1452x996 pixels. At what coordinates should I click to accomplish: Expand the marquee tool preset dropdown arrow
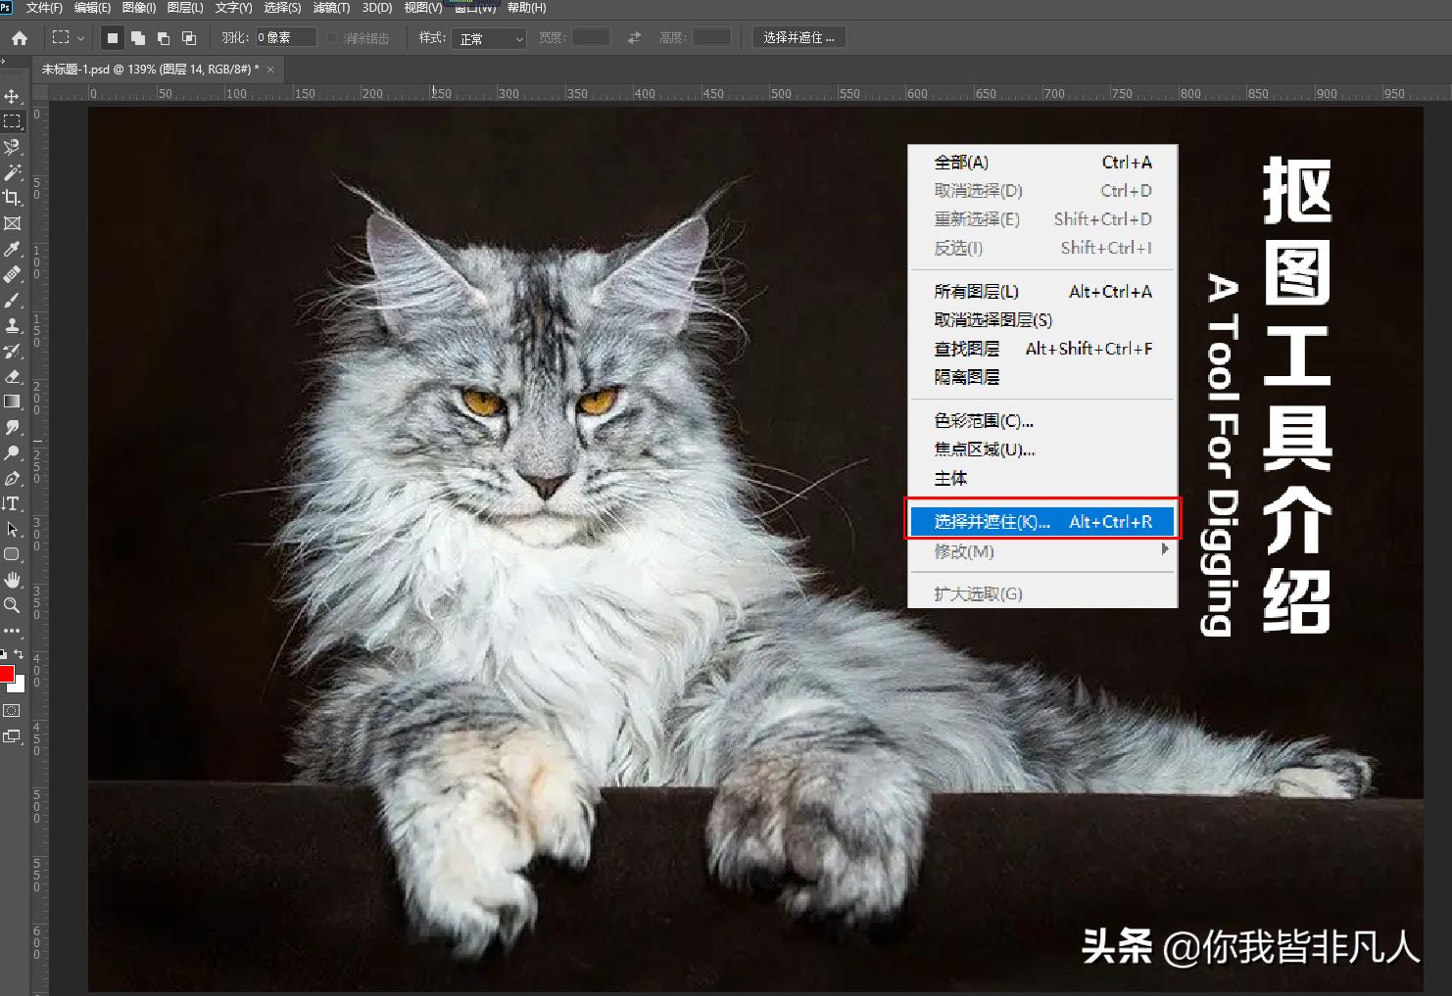pyautogui.click(x=81, y=37)
